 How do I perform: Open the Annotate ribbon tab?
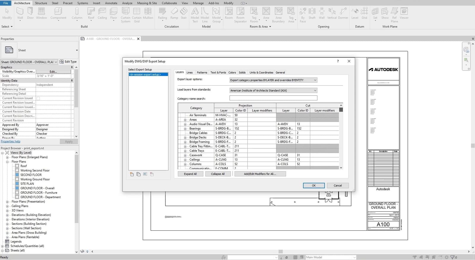[x=111, y=3]
